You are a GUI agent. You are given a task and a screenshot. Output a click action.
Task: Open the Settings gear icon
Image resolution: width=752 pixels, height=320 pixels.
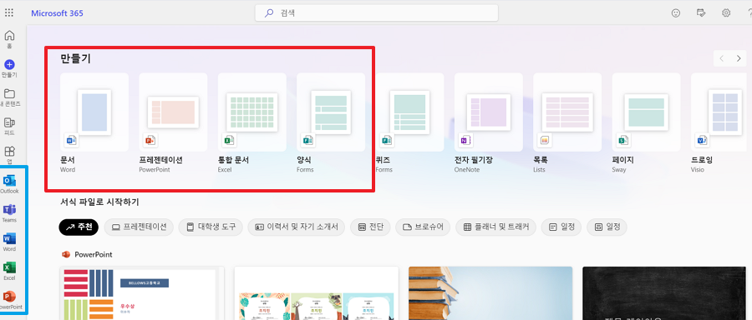726,12
